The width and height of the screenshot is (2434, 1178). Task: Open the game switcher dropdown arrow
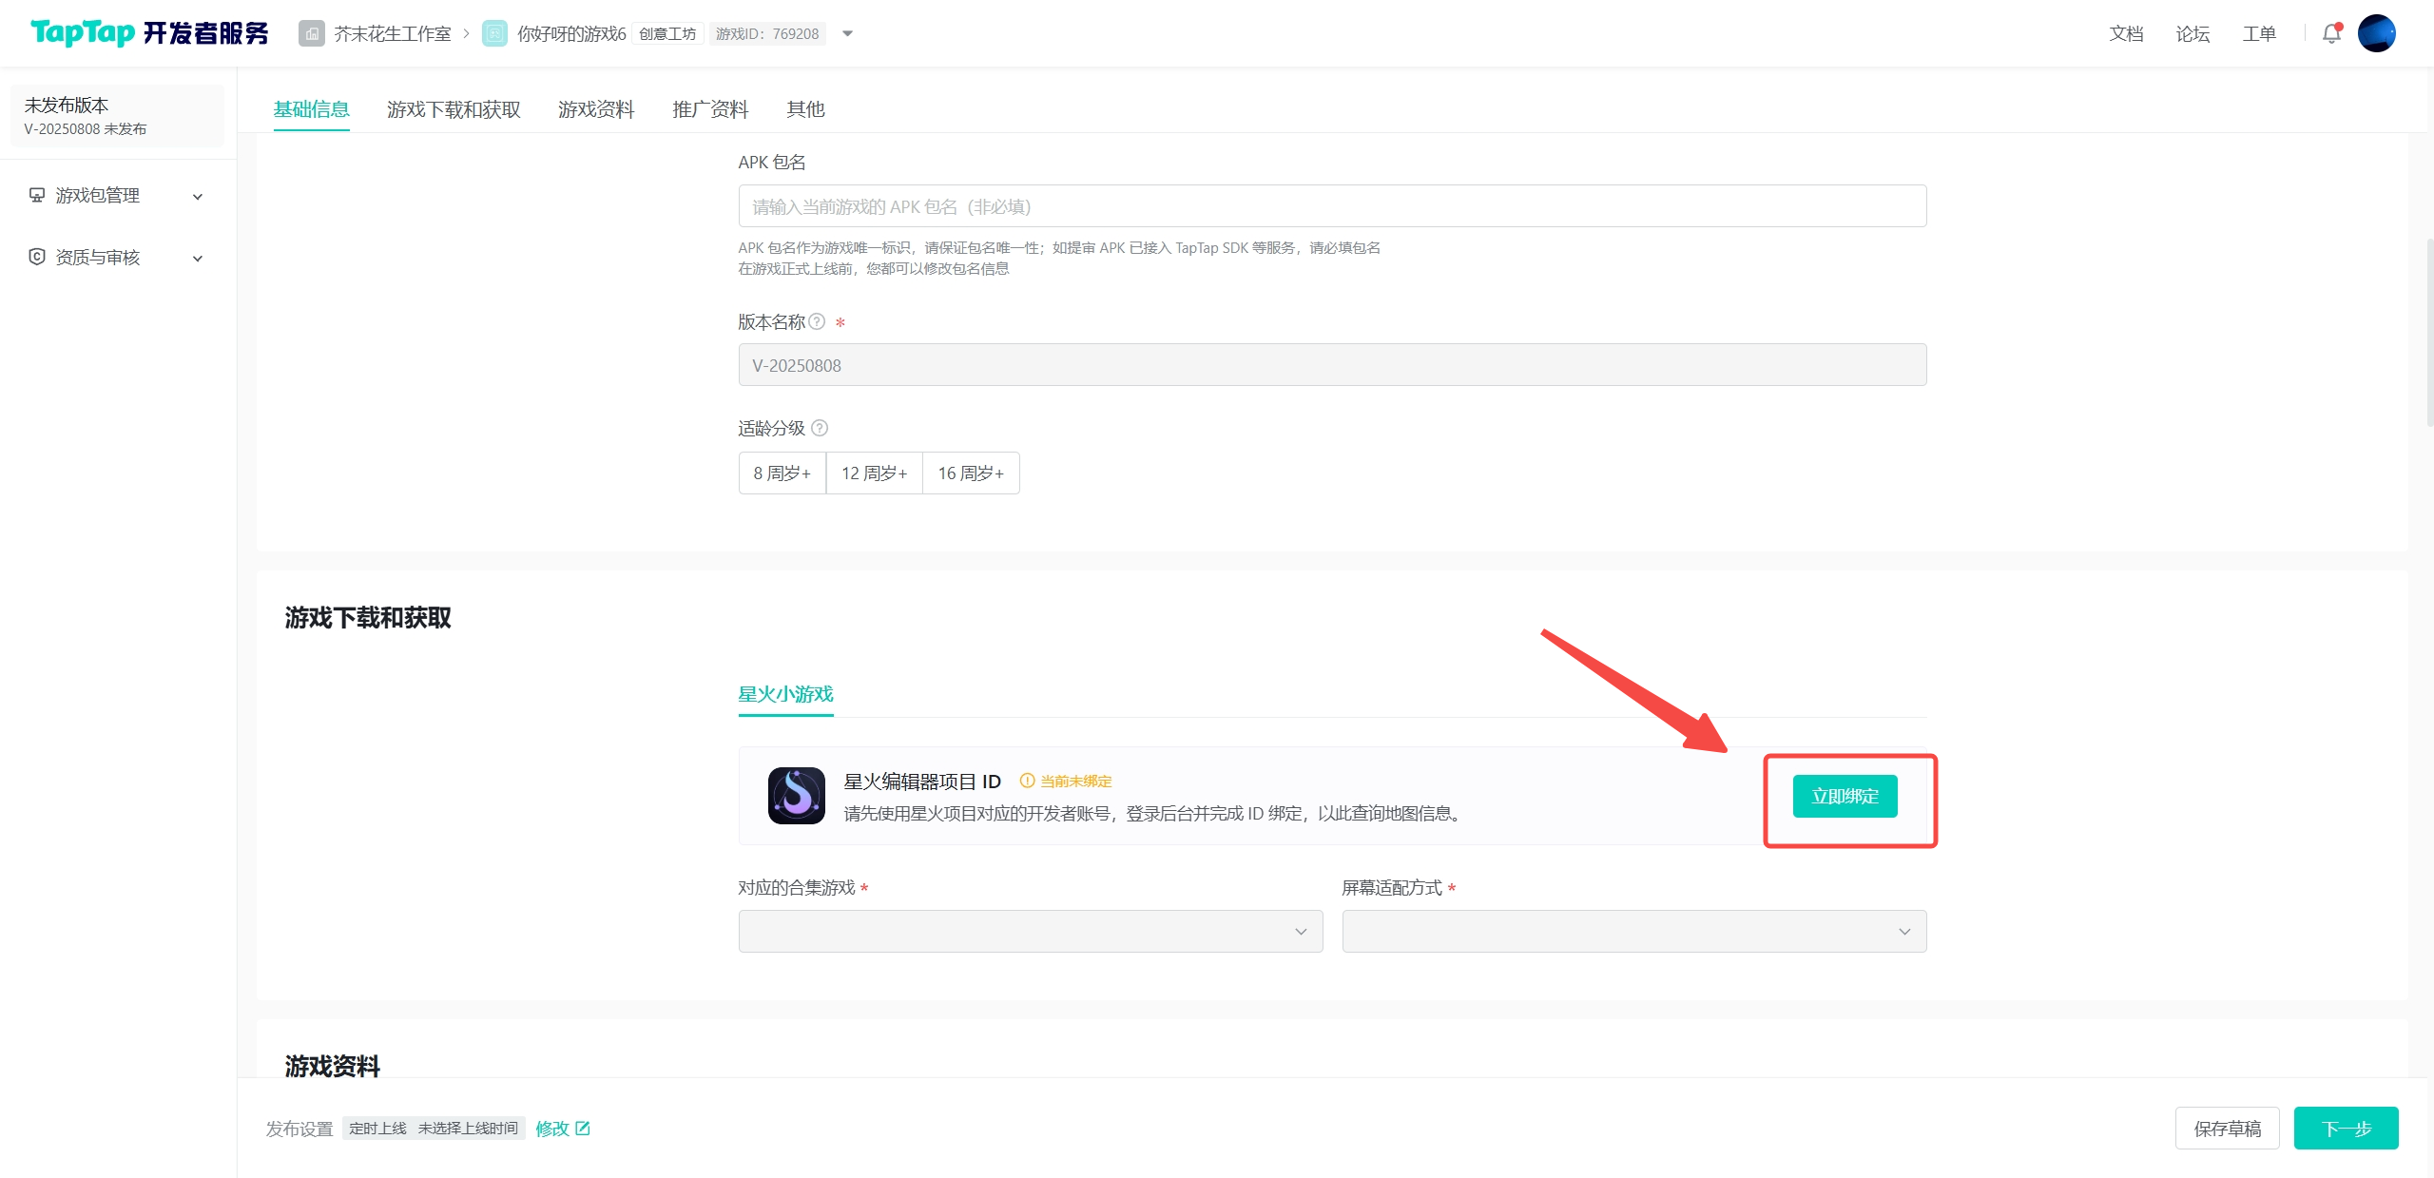848,34
